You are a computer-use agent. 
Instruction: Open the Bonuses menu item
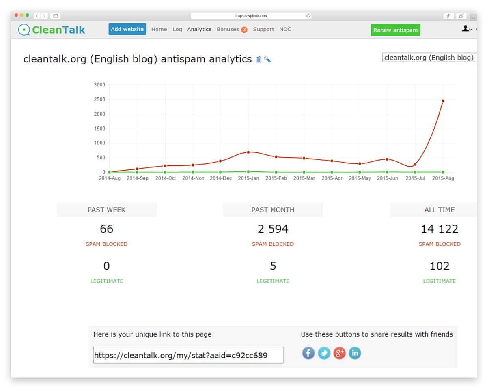[x=228, y=29]
